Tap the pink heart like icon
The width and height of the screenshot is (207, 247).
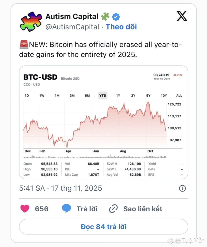point(25,209)
